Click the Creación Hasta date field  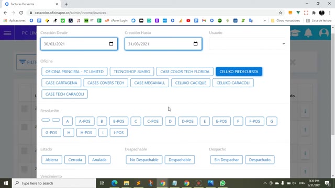pos(163,44)
